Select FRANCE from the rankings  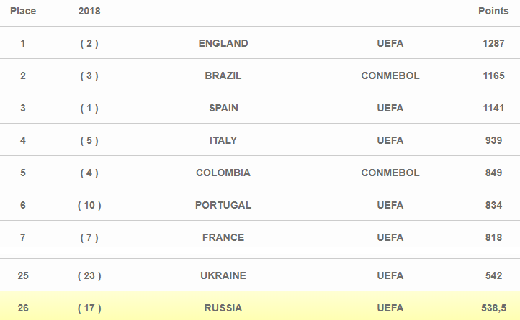point(223,237)
